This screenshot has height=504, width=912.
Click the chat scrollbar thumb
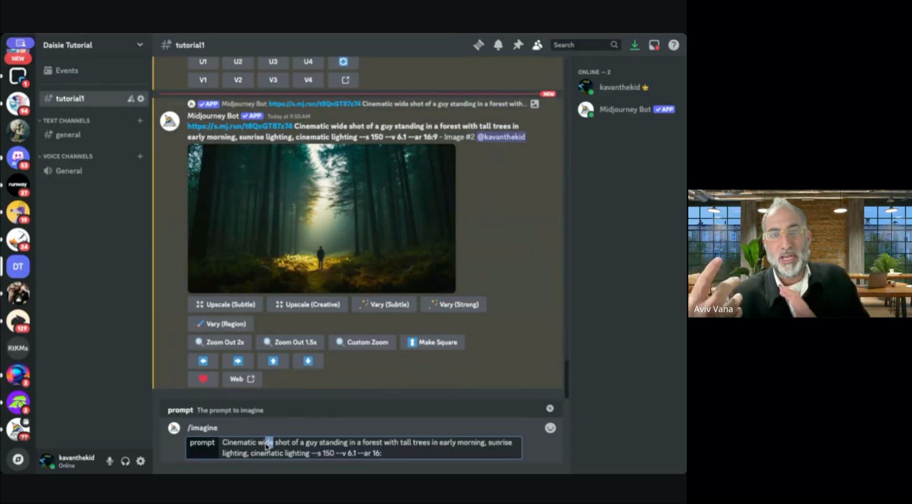pos(566,379)
